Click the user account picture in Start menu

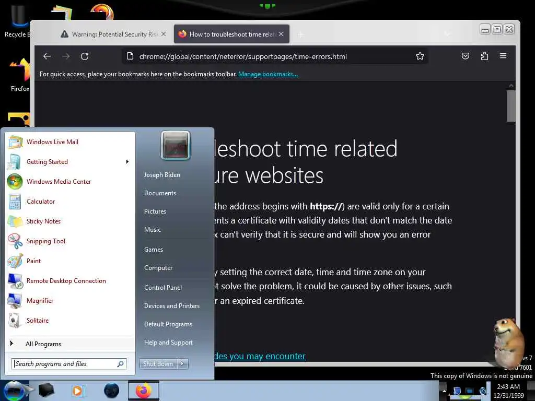click(x=176, y=145)
